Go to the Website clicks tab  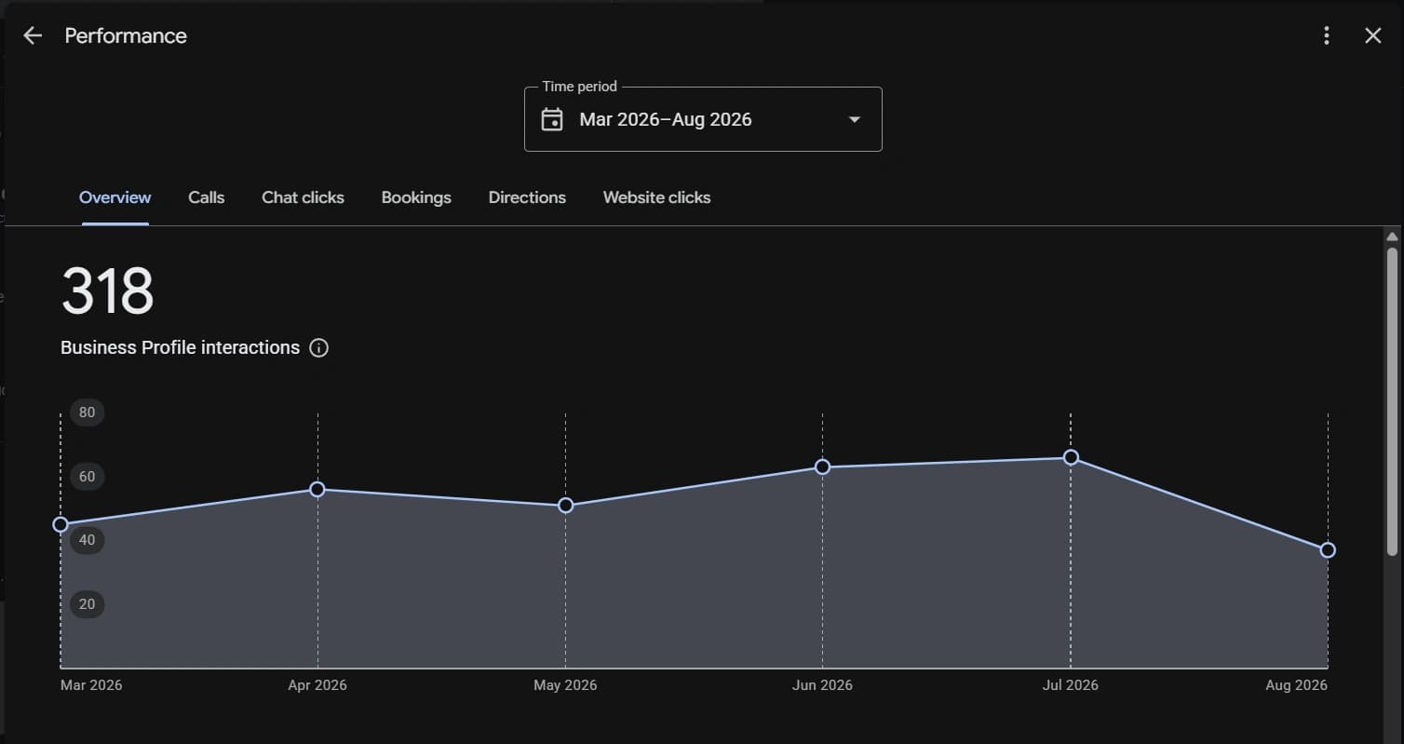pyautogui.click(x=657, y=197)
